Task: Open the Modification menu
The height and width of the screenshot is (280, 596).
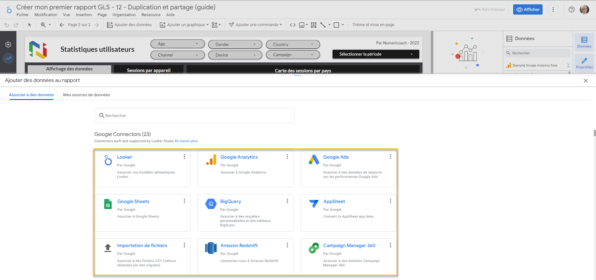Action: pos(46,15)
